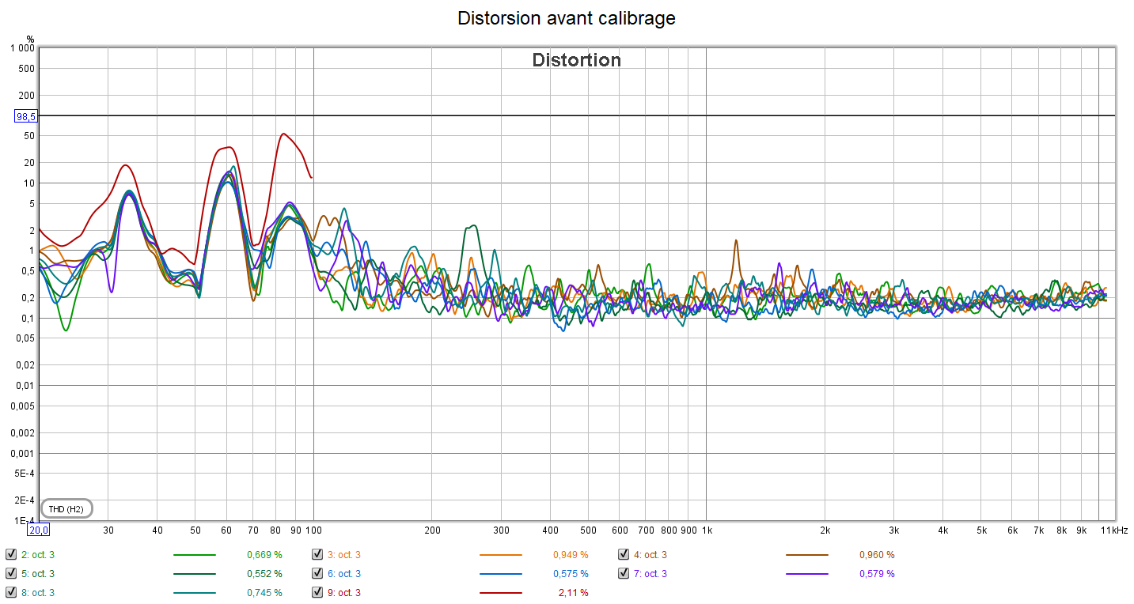This screenshot has height=604, width=1134.
Task: Click the teal line swatch for trace 8
Action: tap(194, 592)
